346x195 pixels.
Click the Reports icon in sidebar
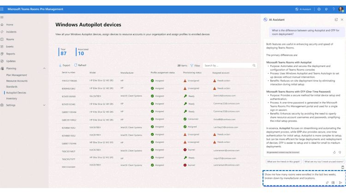[x=2, y=54]
